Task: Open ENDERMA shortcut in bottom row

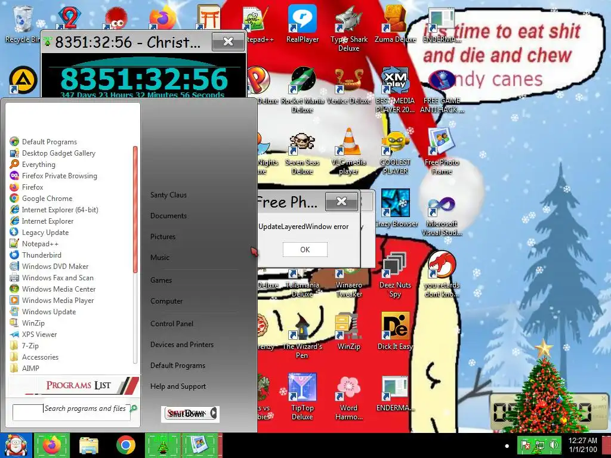Action: click(x=395, y=394)
